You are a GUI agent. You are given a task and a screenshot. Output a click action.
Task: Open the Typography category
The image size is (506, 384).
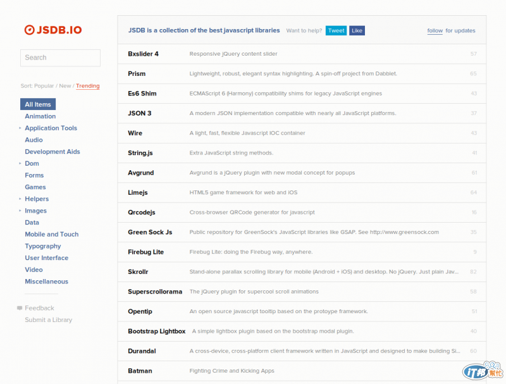(43, 246)
